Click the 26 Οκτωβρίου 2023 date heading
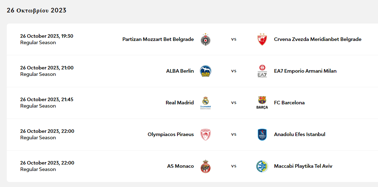 (36, 10)
